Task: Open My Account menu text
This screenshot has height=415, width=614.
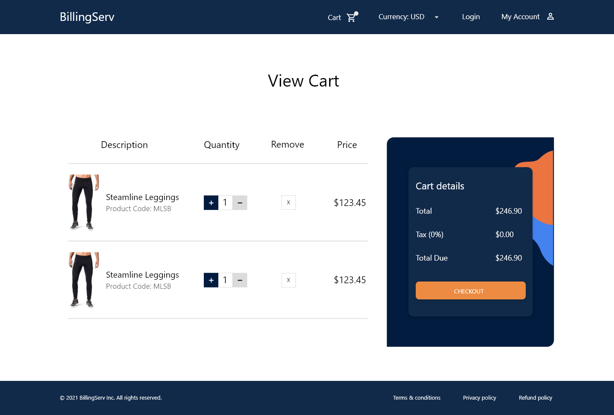Action: point(520,17)
